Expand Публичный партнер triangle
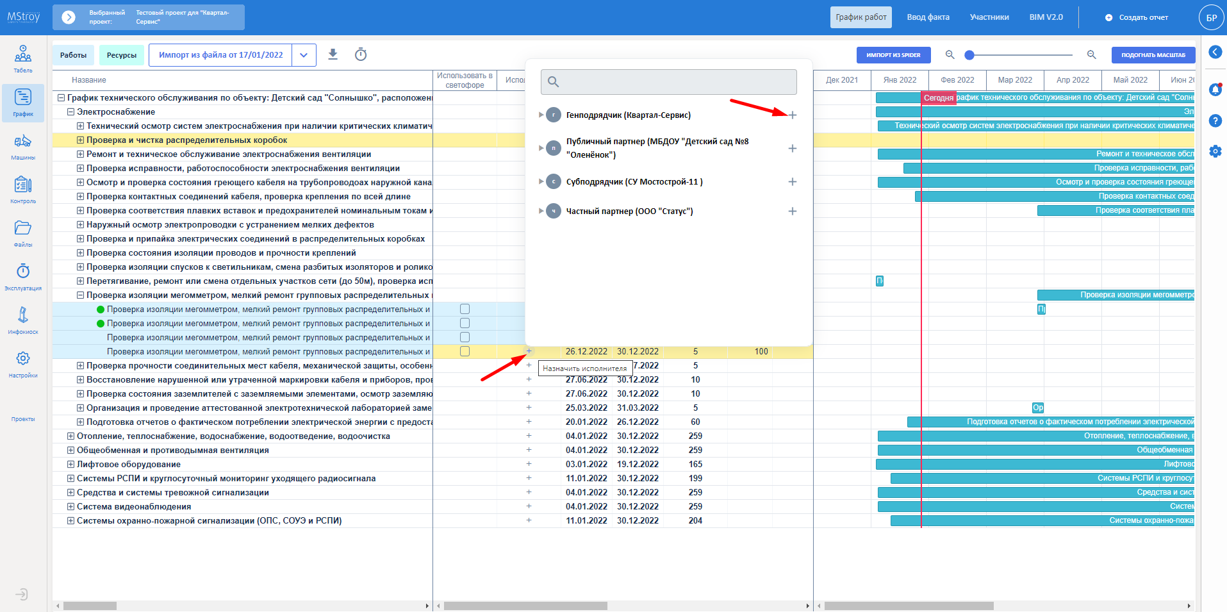Screen dimensions: 1227x612 (541, 148)
